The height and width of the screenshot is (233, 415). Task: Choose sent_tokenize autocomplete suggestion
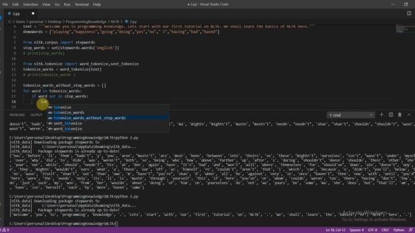(108, 124)
